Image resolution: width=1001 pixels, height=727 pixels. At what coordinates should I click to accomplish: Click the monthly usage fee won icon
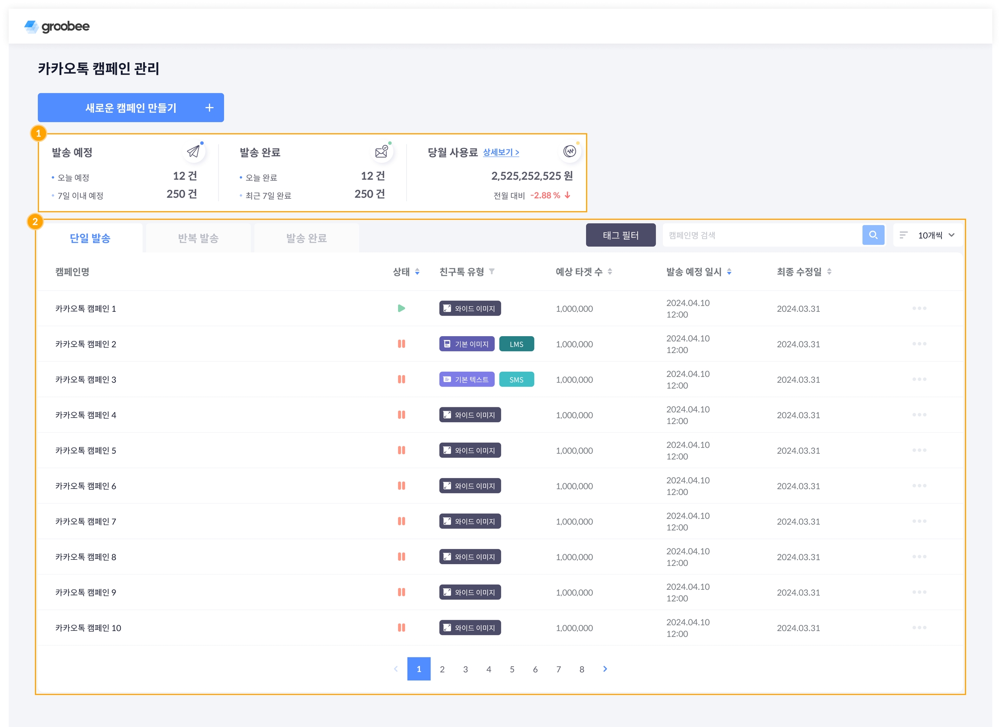point(569,151)
